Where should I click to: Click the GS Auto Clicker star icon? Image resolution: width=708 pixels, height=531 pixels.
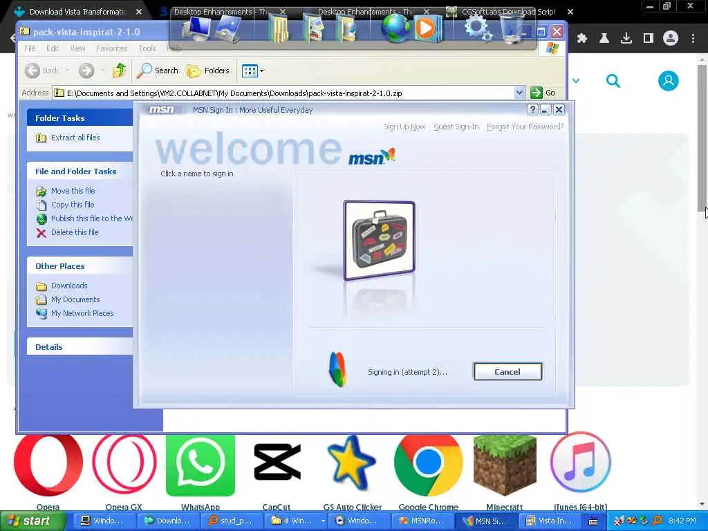352,464
